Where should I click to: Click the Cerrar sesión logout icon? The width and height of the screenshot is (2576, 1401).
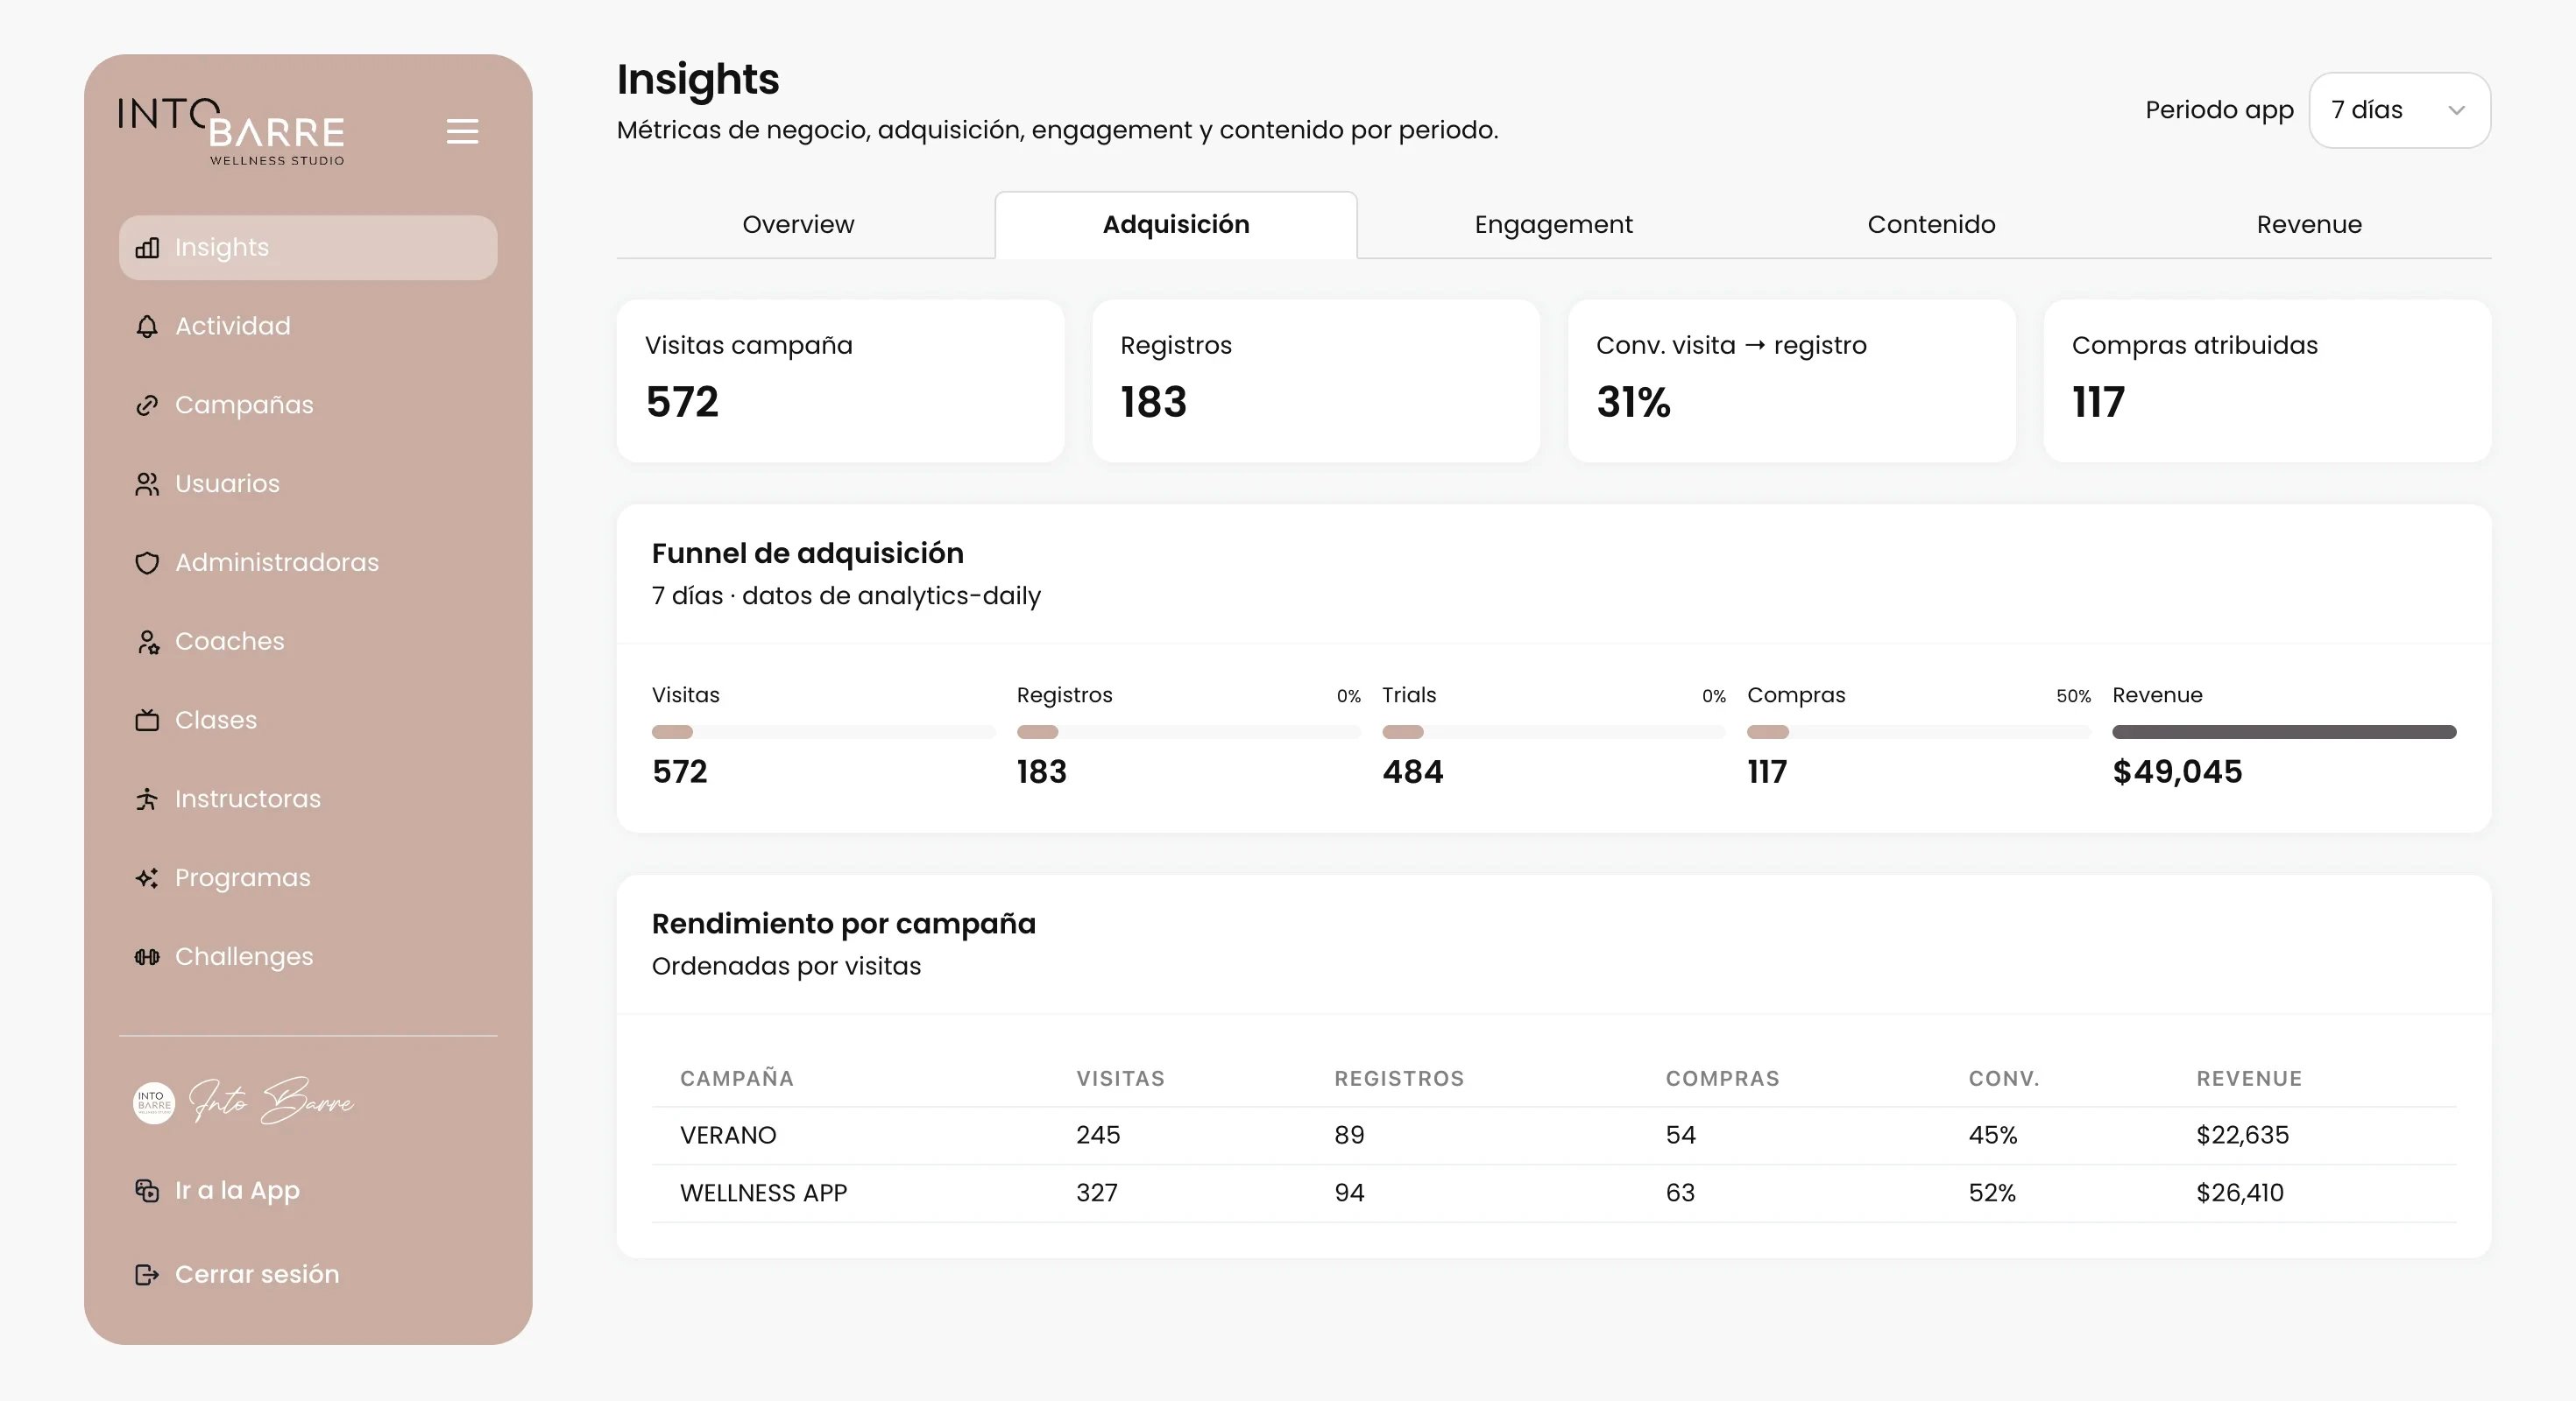tap(147, 1275)
